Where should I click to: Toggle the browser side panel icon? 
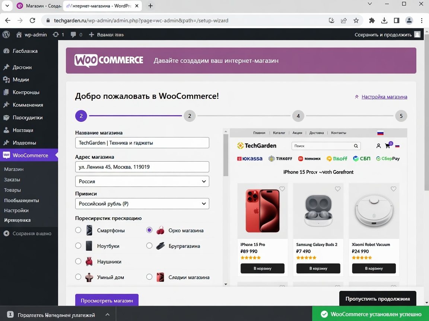pyautogui.click(x=397, y=20)
